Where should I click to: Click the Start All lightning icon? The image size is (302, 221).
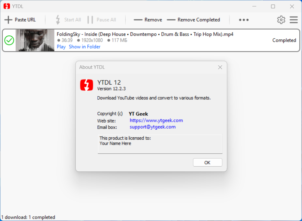pos(58,20)
